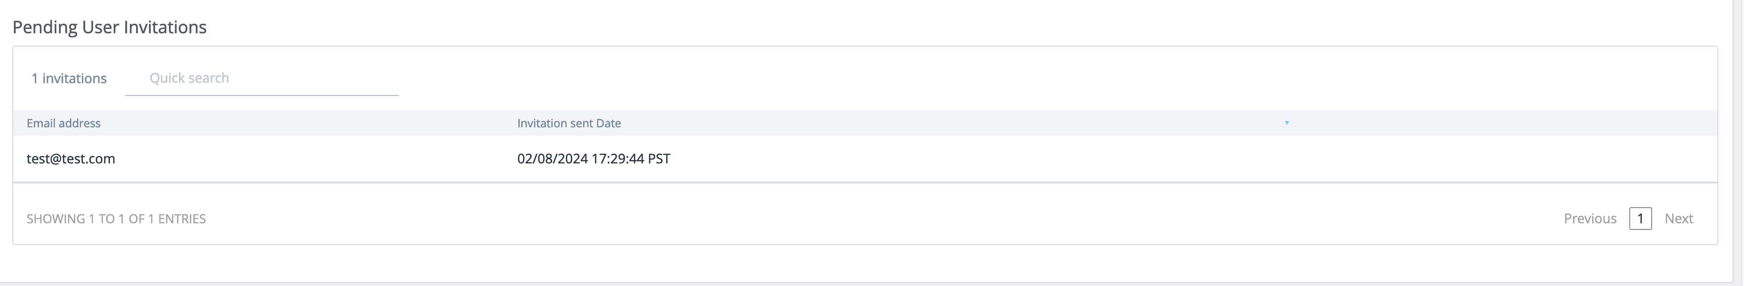Go to the Next page
This screenshot has width=1744, height=286.
click(x=1678, y=219)
